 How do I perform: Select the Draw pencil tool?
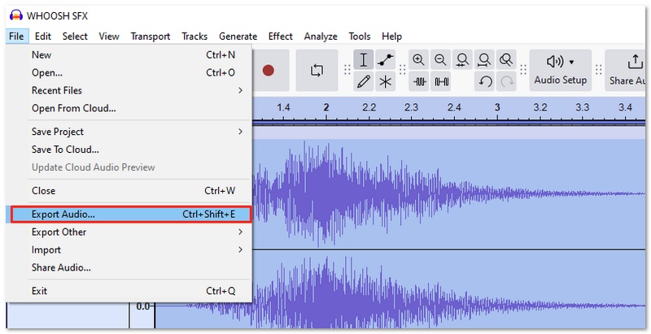364,81
